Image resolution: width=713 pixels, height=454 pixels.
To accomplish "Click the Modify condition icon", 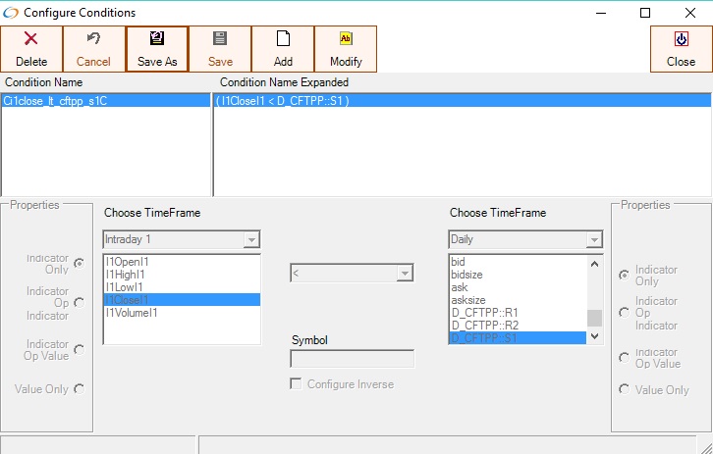I will click(346, 39).
